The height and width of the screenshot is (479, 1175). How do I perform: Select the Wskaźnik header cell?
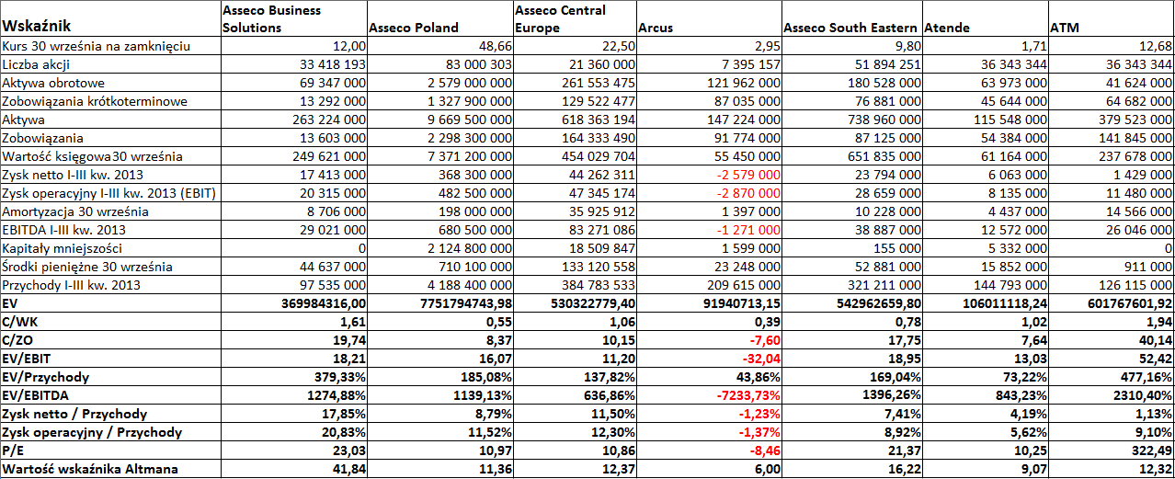[x=110, y=18]
